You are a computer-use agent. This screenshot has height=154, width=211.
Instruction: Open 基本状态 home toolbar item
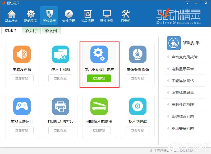(x=11, y=16)
